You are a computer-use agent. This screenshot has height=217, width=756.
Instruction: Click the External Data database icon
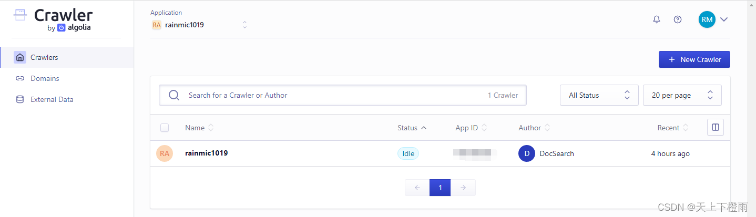click(x=20, y=99)
